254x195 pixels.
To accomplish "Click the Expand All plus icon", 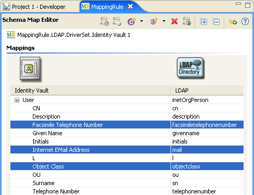I will (x=203, y=22).
